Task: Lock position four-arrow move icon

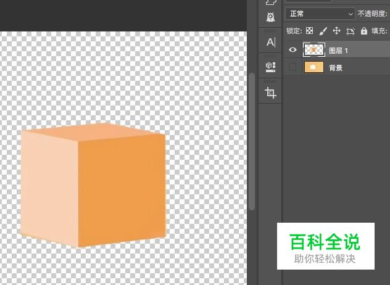Action: 336,31
